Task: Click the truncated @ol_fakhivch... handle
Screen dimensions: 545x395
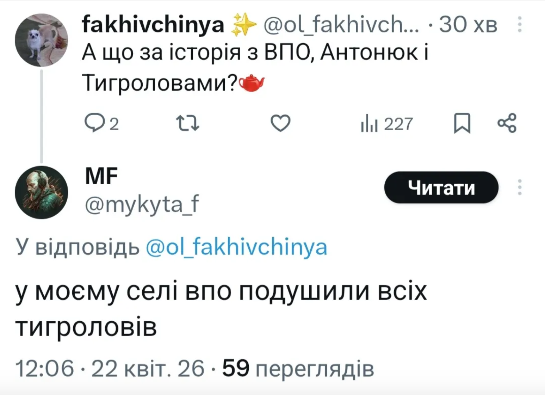Action: (341, 25)
